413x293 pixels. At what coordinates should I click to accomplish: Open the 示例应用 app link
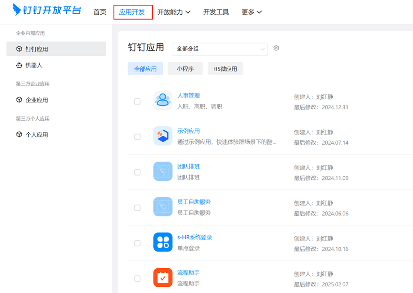click(x=189, y=131)
